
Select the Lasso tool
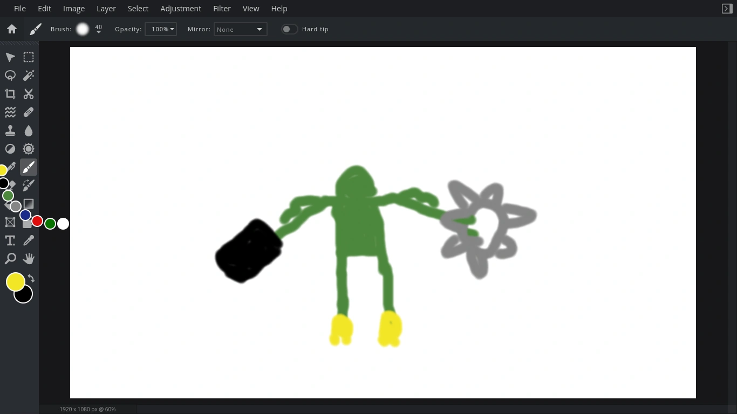point(10,75)
